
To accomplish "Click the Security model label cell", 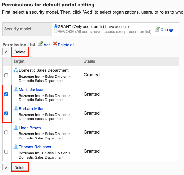I will pos(27,29).
